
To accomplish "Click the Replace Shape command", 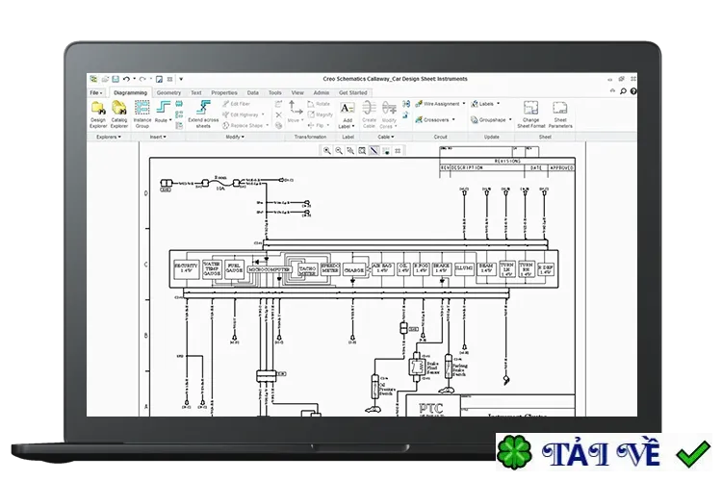I will [x=243, y=125].
